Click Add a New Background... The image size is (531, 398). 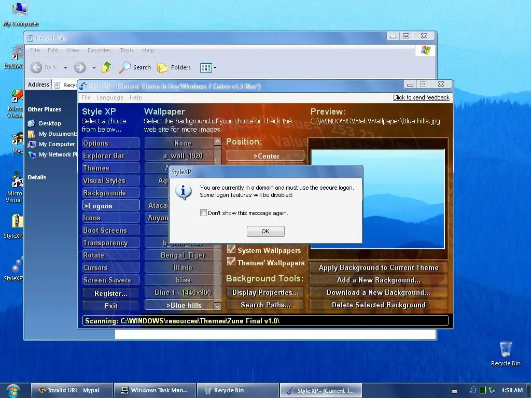[379, 280]
